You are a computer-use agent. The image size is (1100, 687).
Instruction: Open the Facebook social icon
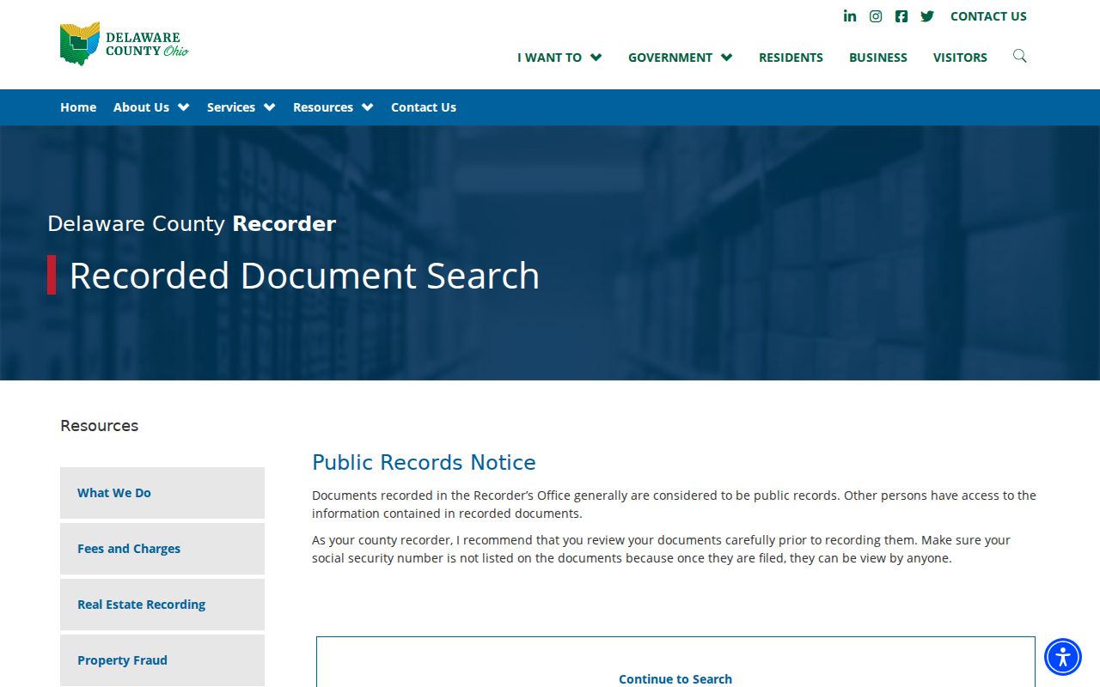[x=901, y=16]
